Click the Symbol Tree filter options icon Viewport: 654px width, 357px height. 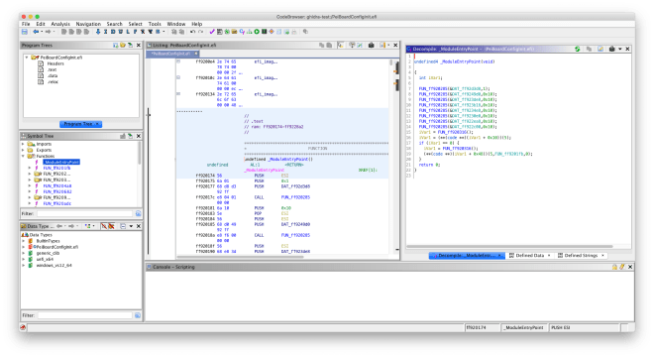[138, 214]
